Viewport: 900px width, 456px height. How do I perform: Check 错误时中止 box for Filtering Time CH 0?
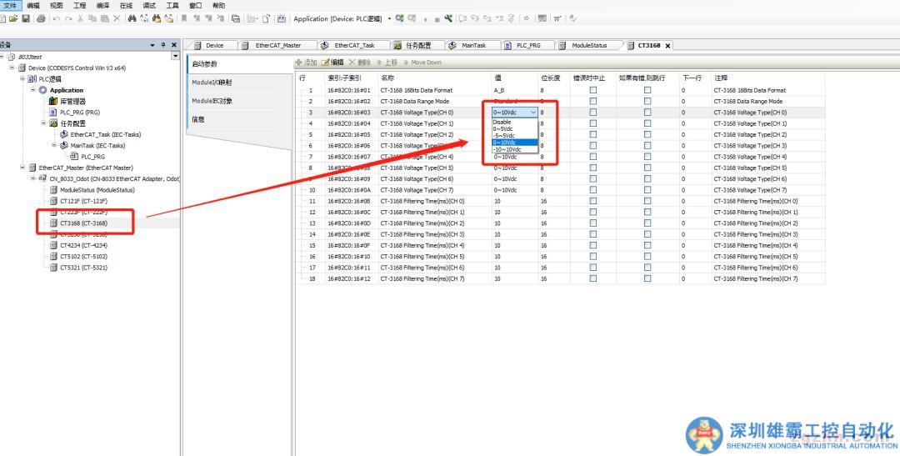tap(593, 201)
